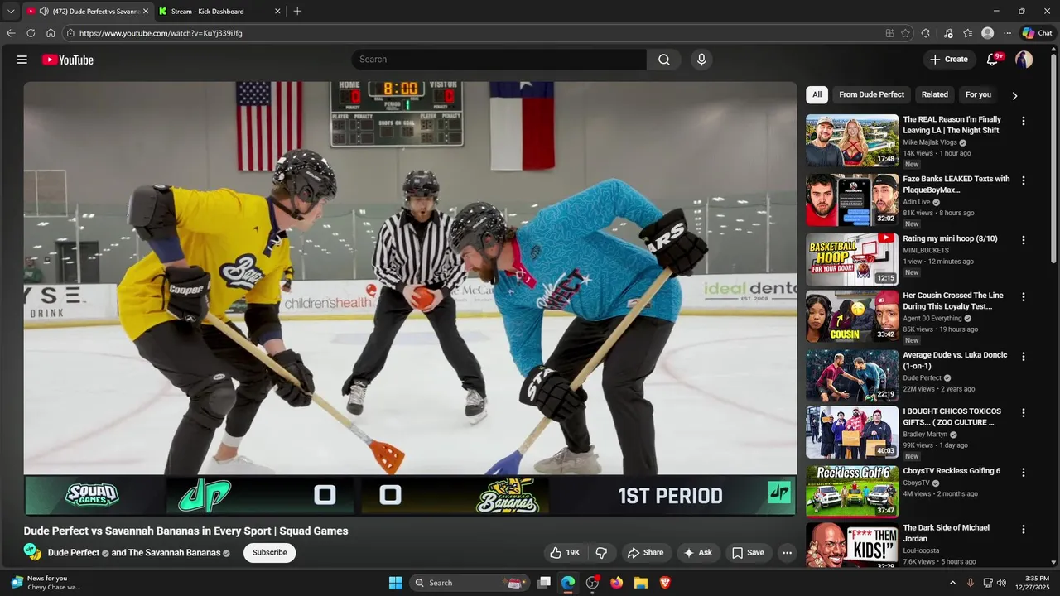Viewport: 1060px width, 596px height.
Task: Open more actions below the video
Action: coord(788,553)
